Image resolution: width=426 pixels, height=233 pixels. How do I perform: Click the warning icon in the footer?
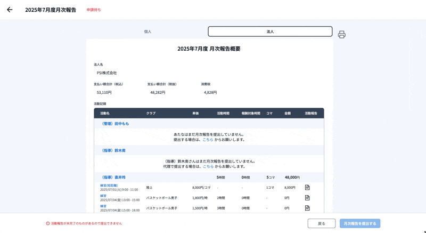click(x=48, y=223)
